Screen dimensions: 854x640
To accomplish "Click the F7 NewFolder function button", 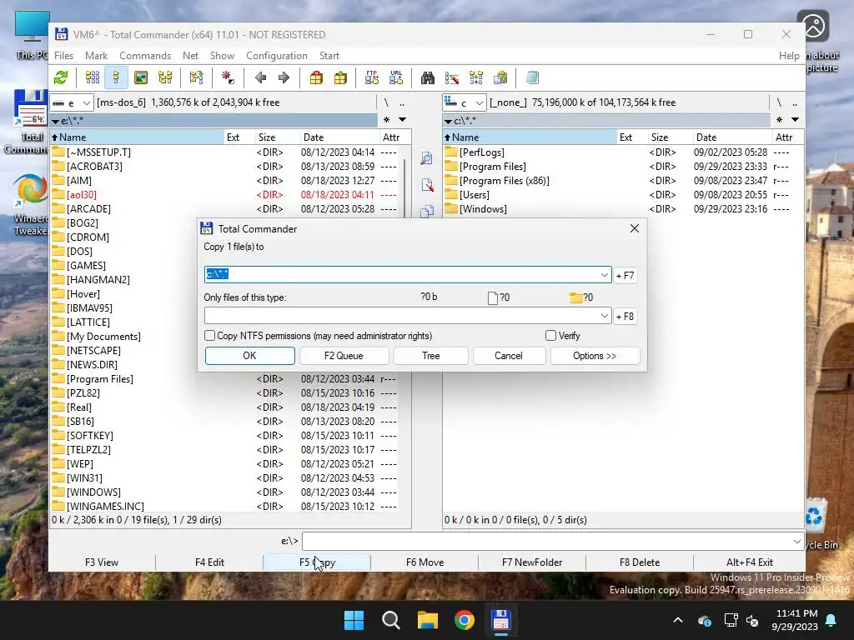I will click(532, 562).
